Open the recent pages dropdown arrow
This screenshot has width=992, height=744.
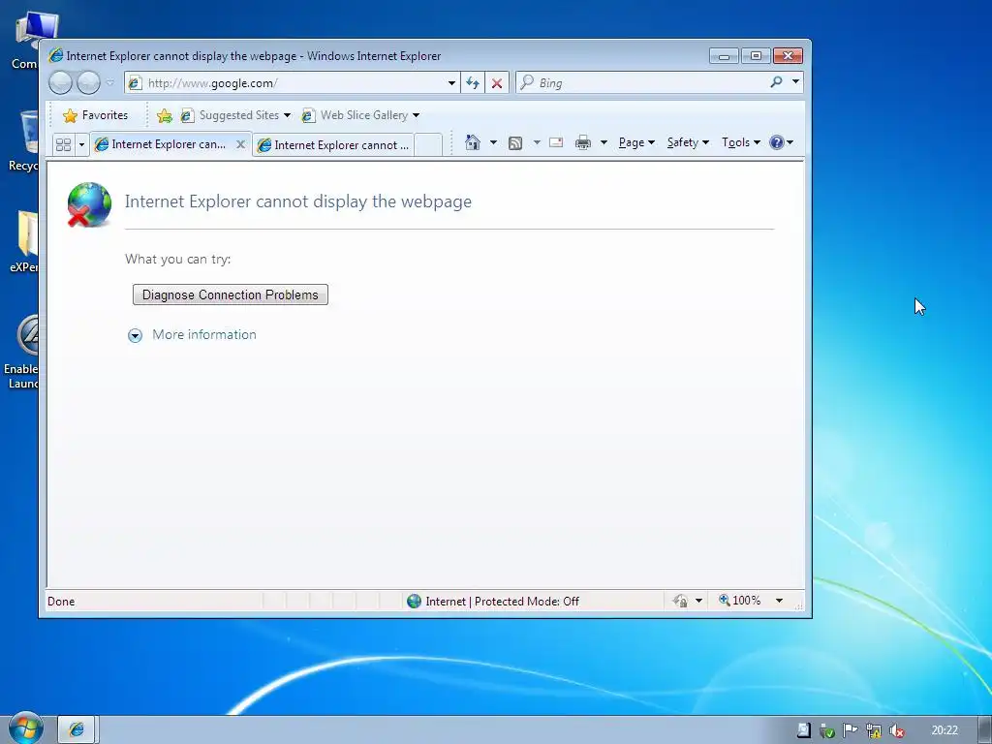point(110,82)
